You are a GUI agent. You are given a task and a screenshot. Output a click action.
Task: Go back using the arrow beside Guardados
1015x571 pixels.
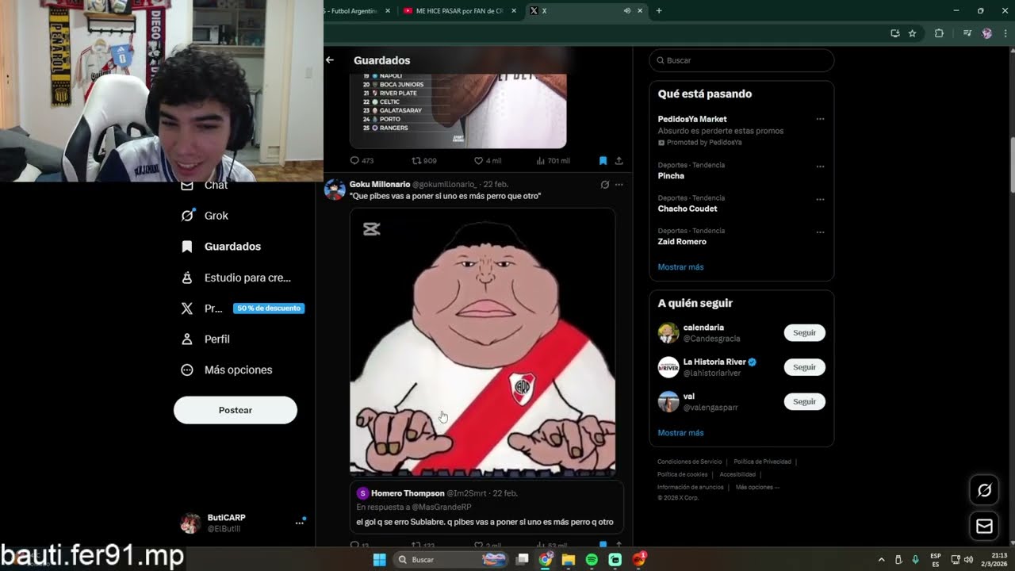[330, 60]
